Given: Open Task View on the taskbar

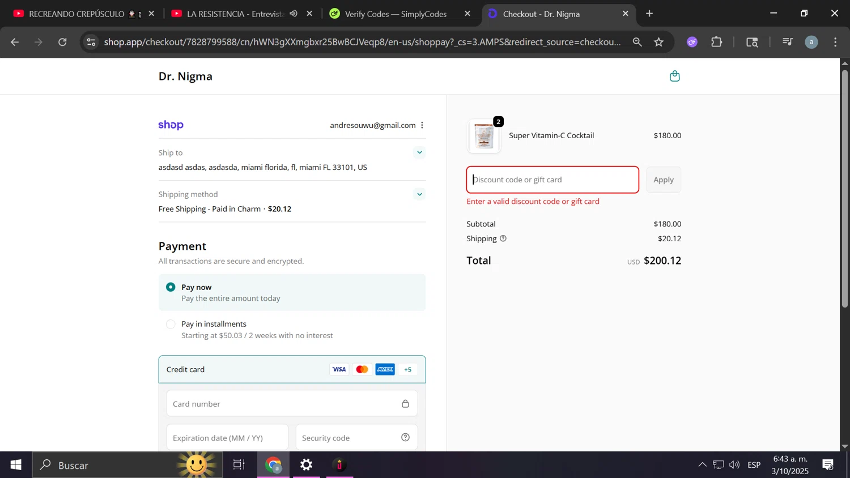Looking at the screenshot, I should (x=239, y=465).
